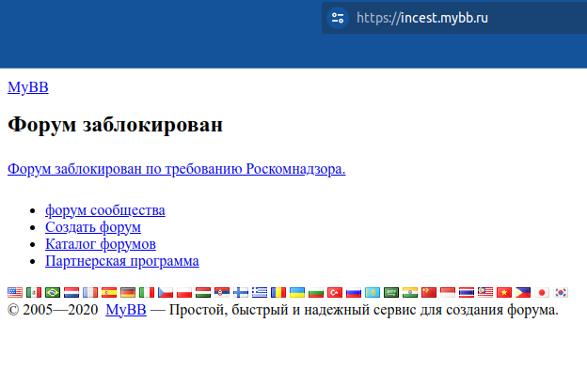This screenshot has height=369, width=587.
Task: Click the Ukraine flag icon
Action: point(297,292)
